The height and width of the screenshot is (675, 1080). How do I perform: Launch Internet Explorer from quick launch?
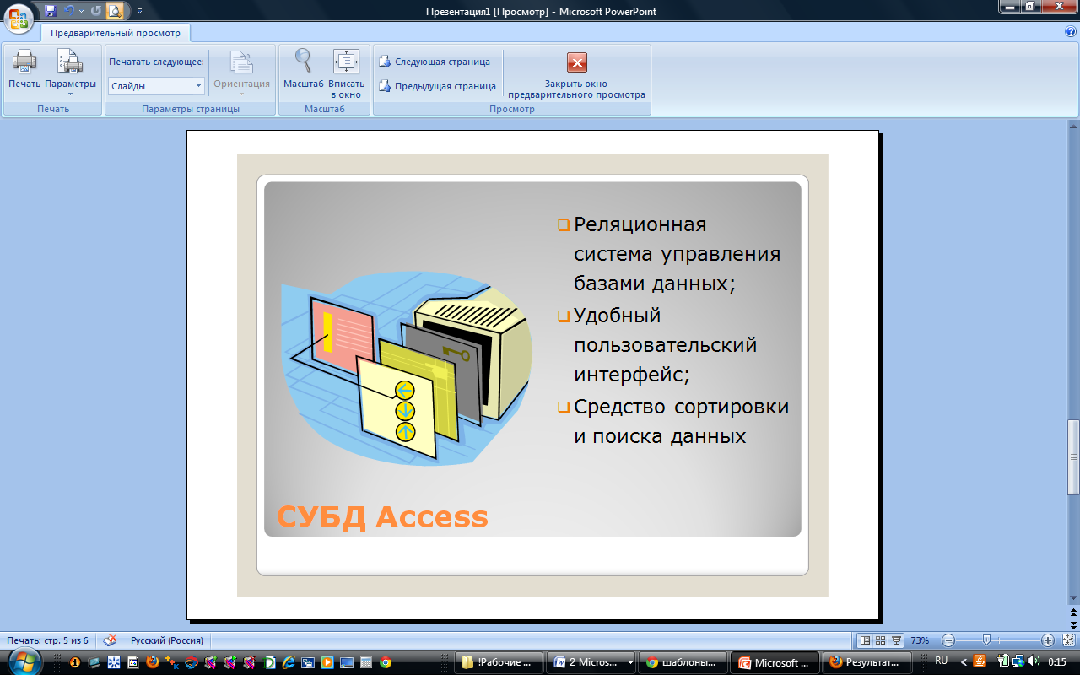[x=289, y=662]
